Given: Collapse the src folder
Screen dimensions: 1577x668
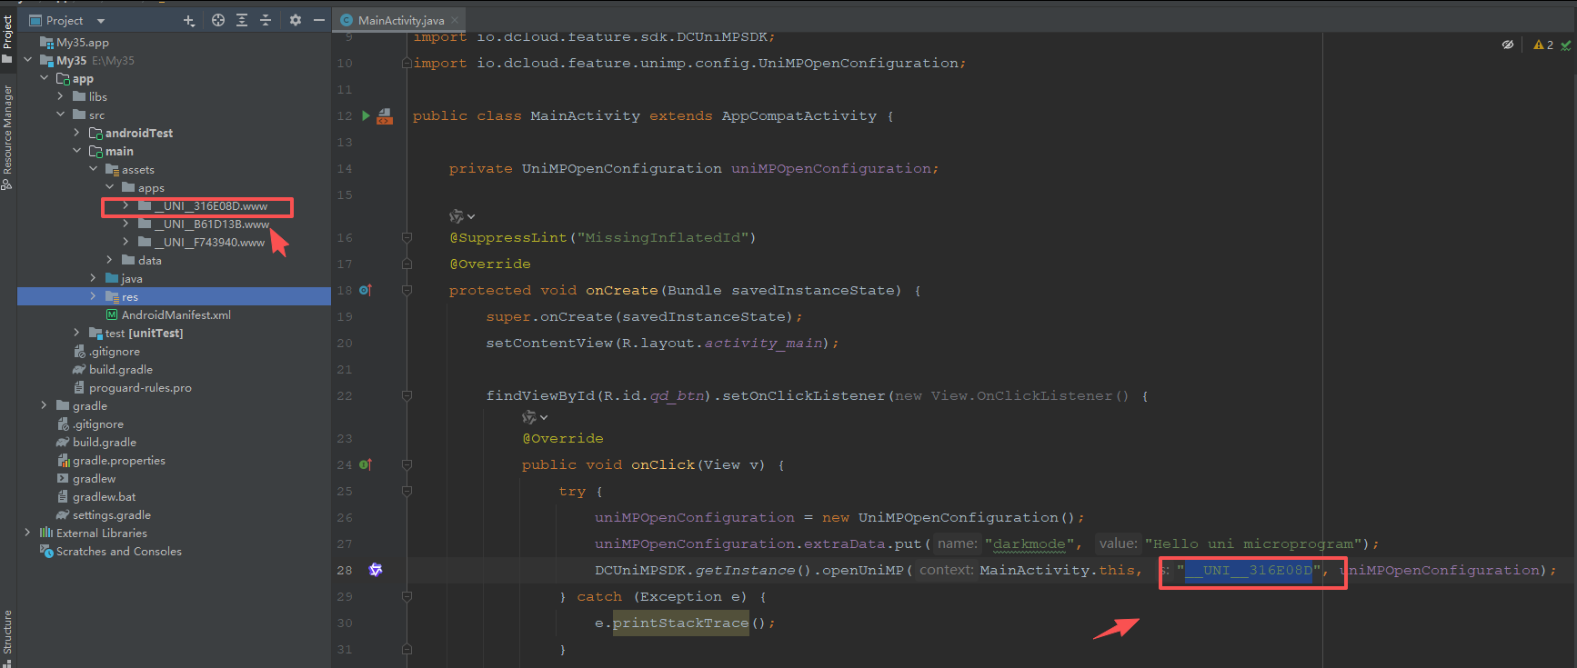Looking at the screenshot, I should click(60, 115).
